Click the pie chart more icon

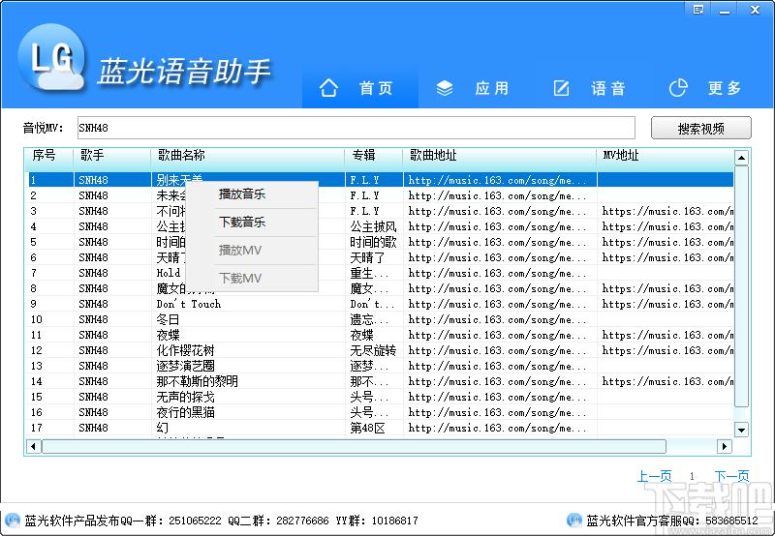[678, 88]
